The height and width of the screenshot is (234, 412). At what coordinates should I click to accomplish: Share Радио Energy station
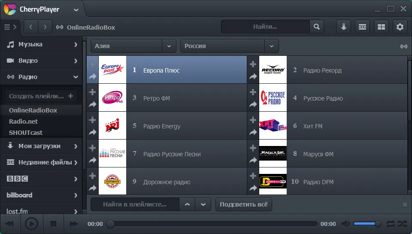coord(93,132)
